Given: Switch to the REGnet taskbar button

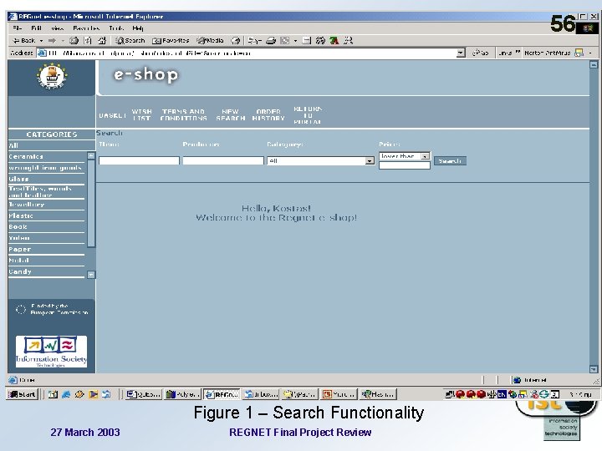Looking at the screenshot, I should click(222, 394).
